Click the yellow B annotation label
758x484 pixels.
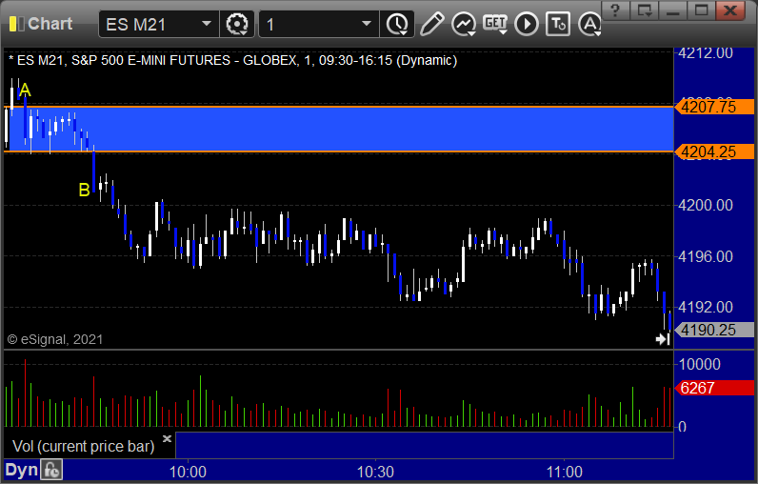coord(84,190)
